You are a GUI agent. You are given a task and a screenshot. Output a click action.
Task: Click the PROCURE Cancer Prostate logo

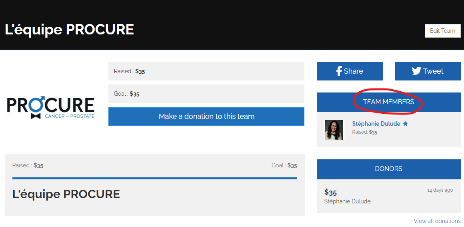click(50, 108)
